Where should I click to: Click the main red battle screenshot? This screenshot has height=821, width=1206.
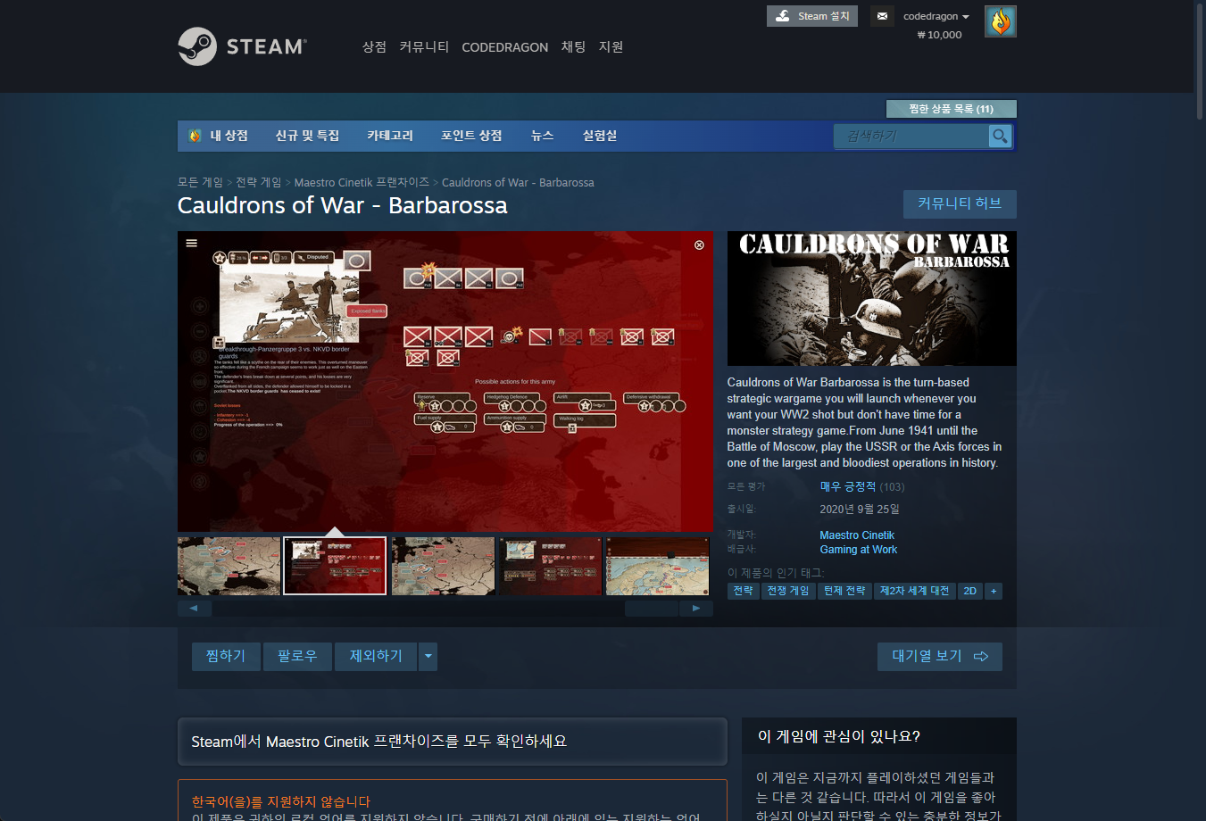coord(445,381)
